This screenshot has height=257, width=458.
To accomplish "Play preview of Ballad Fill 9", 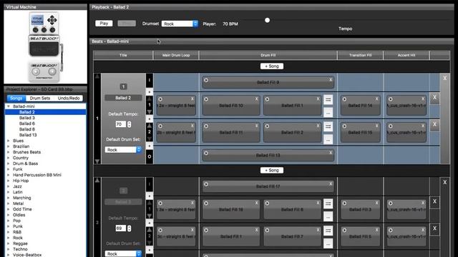I will coord(206,80).
